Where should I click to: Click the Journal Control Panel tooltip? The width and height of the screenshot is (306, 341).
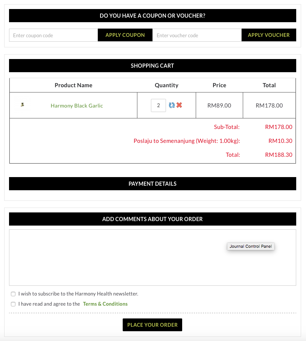pyautogui.click(x=251, y=246)
